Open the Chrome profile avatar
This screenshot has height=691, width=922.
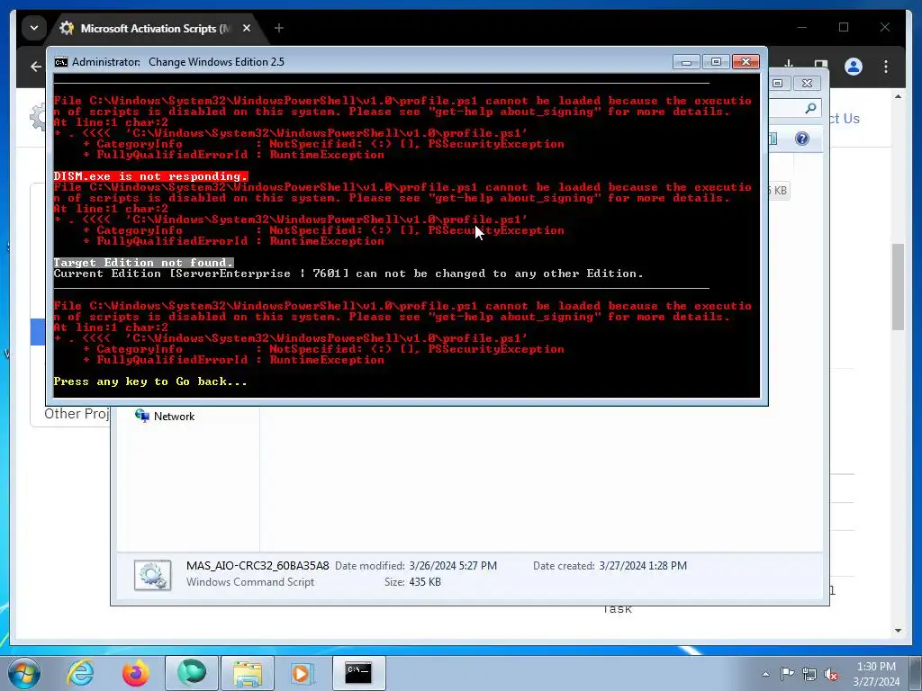[854, 67]
